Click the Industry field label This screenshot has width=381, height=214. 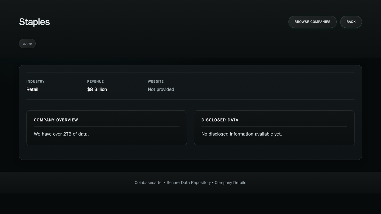[x=35, y=81]
